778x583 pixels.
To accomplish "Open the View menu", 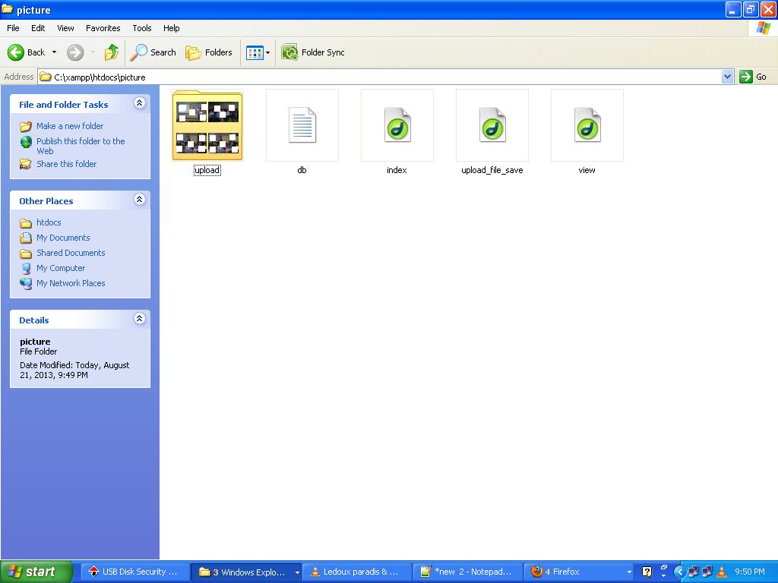I will tap(65, 28).
